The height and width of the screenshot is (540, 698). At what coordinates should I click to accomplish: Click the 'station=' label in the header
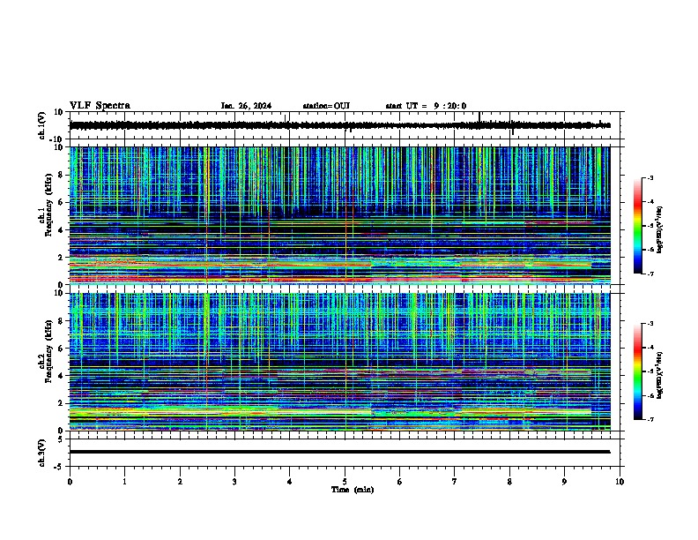click(x=318, y=106)
